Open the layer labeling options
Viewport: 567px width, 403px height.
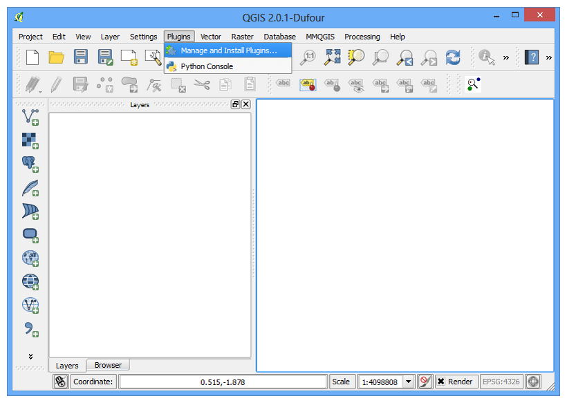tap(283, 84)
